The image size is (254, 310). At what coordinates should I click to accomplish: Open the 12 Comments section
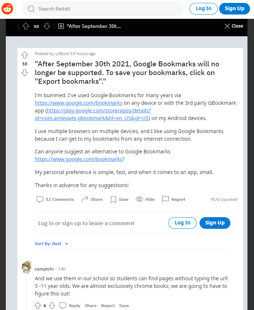point(55,199)
